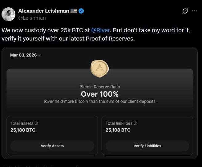Click the gold River seal icon
Viewport: 202px width, 167px height.
99,69
